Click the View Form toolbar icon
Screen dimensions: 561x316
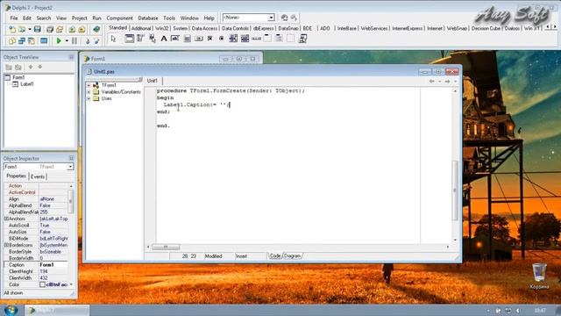pyautogui.click(x=22, y=41)
